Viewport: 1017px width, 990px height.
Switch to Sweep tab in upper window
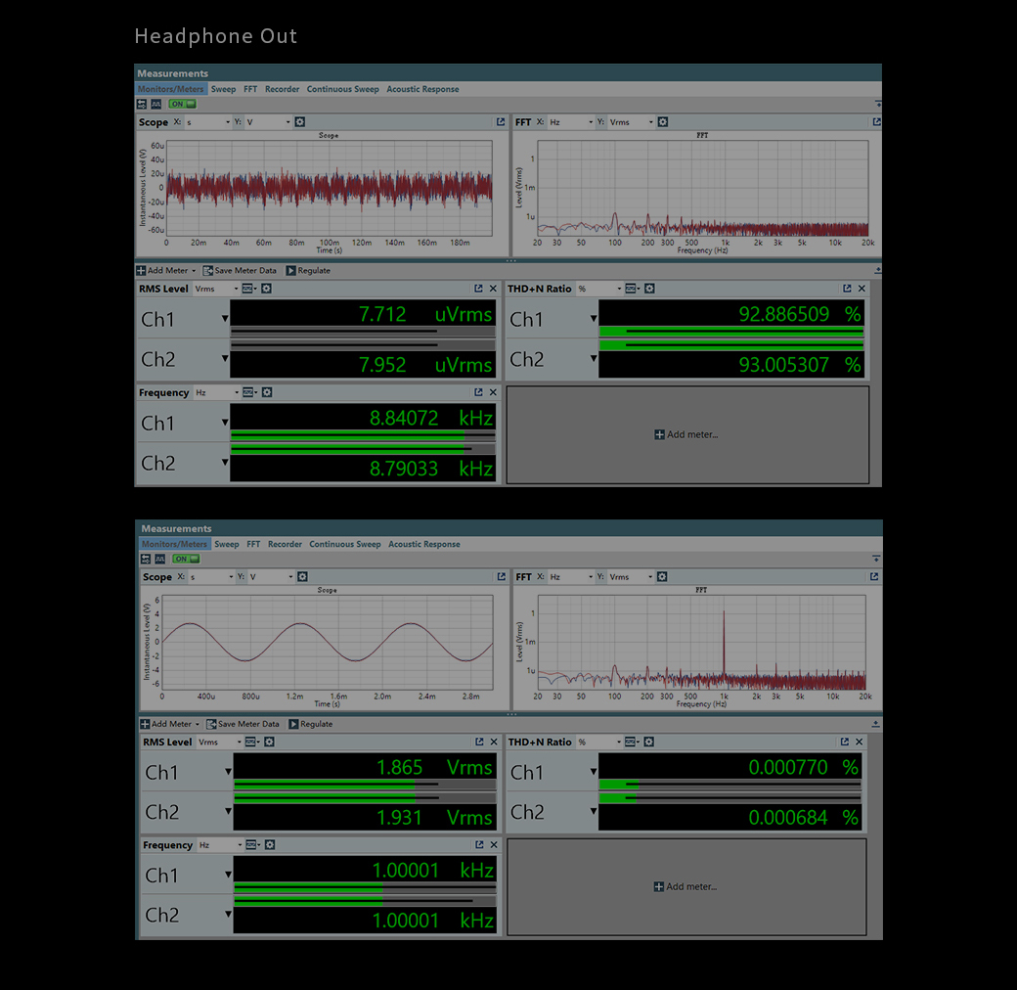(x=223, y=89)
